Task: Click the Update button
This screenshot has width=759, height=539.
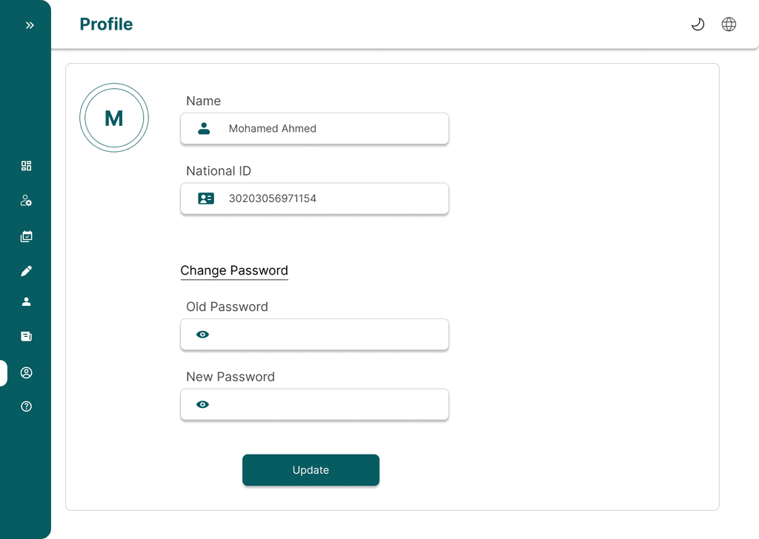Action: coord(311,470)
